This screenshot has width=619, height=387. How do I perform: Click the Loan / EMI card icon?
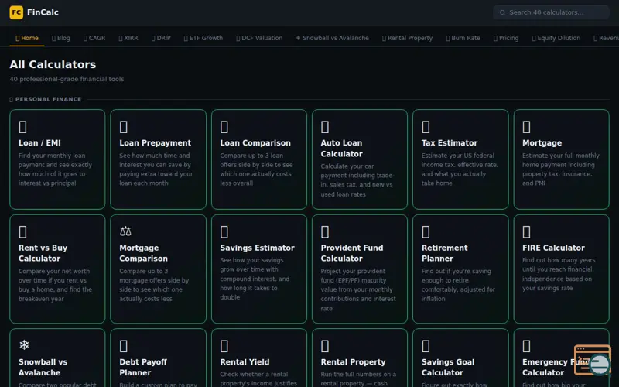23,127
